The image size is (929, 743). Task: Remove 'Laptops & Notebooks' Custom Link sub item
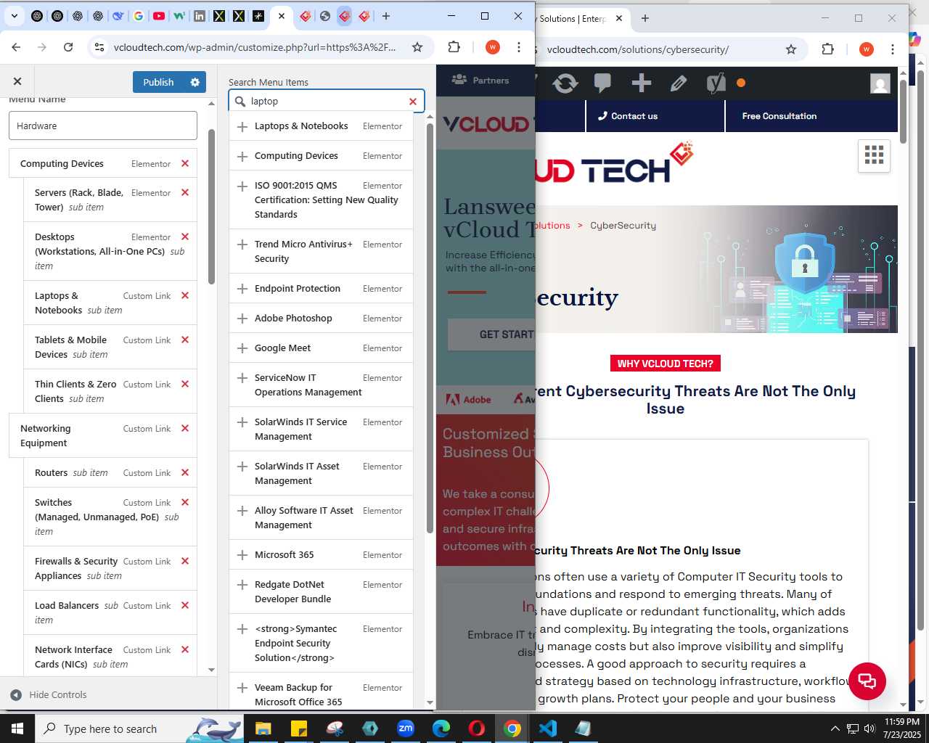click(x=185, y=296)
